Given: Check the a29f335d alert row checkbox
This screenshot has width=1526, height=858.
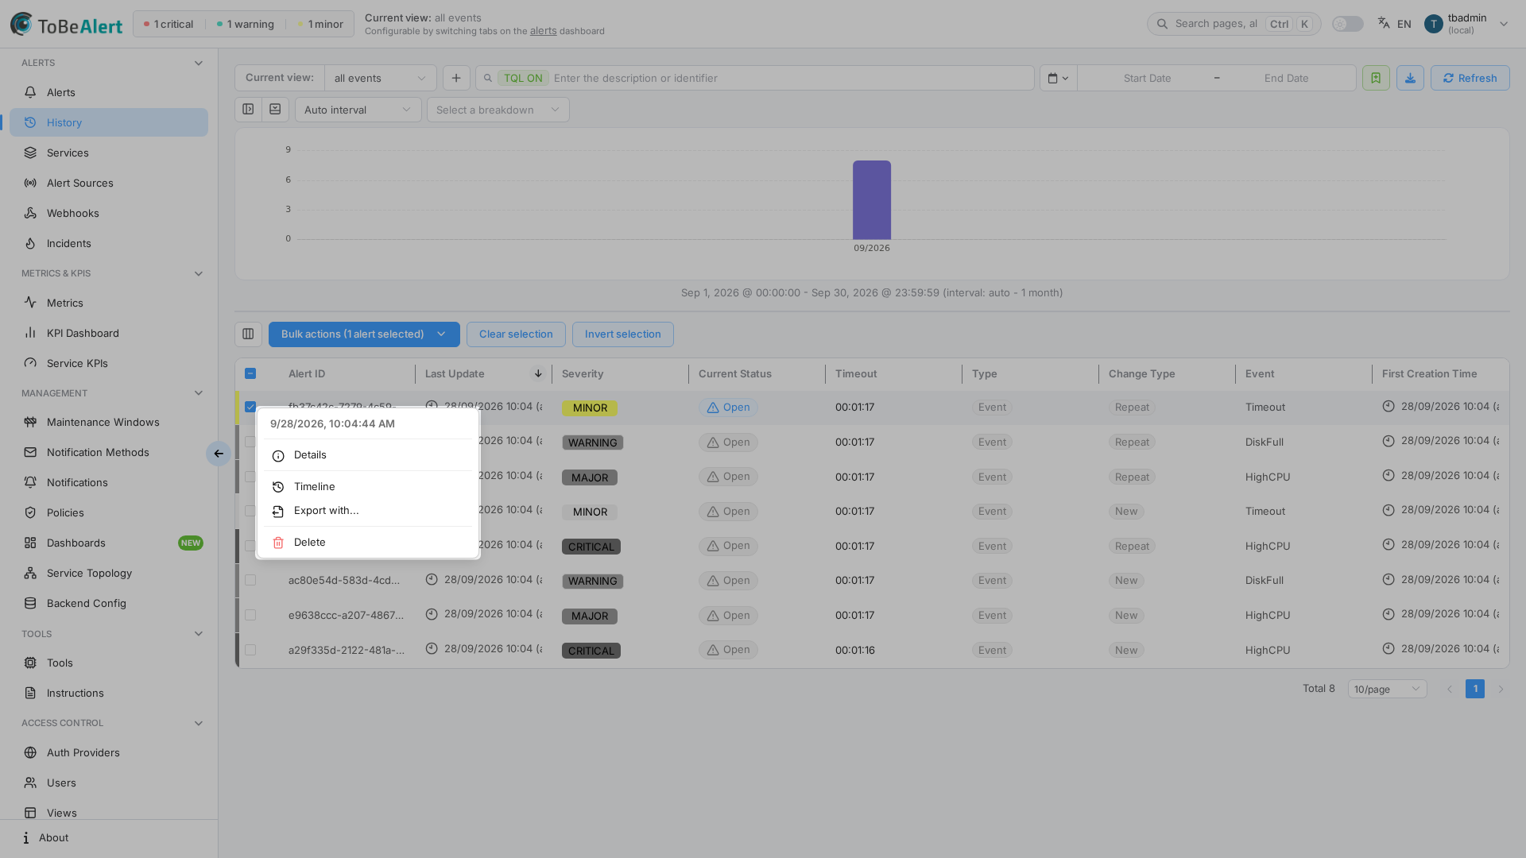Looking at the screenshot, I should (x=250, y=650).
